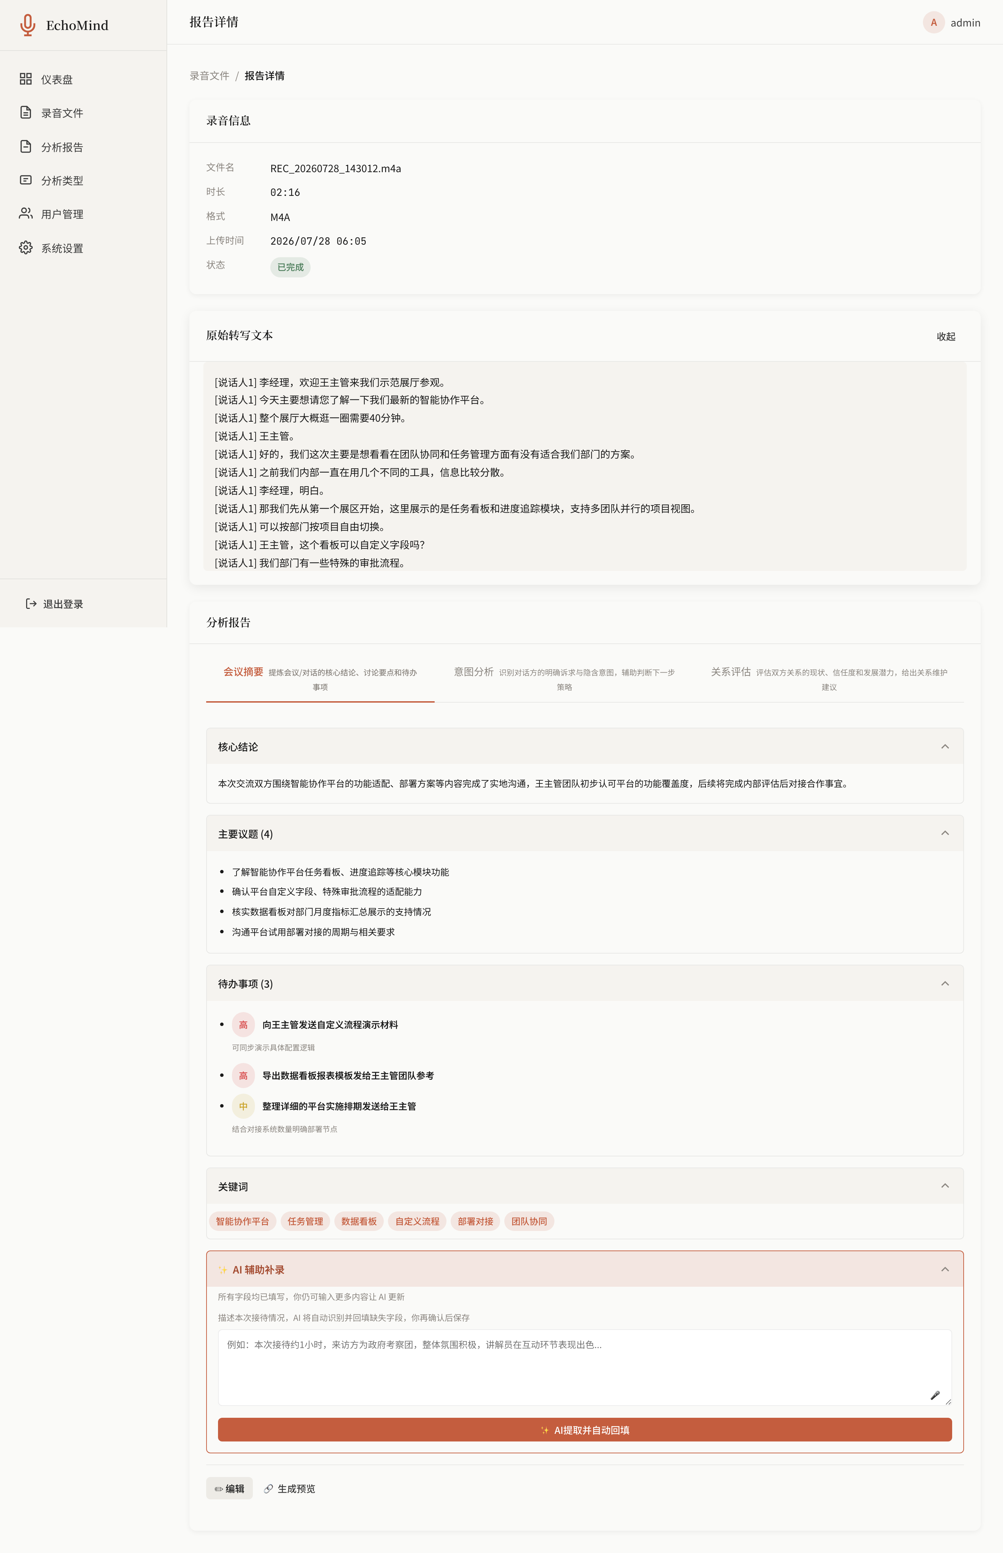The height and width of the screenshot is (1553, 1003).
Task: Switch to the 意图分析 tab
Action: (564, 679)
